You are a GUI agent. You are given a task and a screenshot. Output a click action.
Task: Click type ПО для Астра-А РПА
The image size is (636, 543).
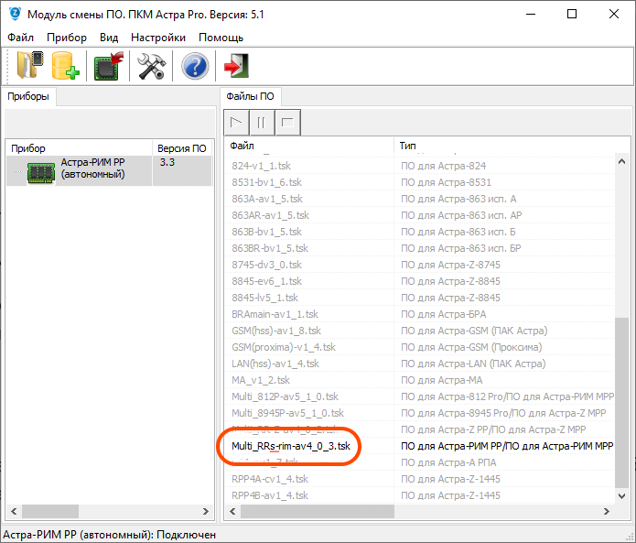pos(448,462)
